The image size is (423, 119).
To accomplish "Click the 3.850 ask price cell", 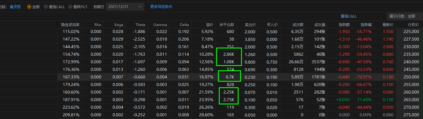I will pos(250,39).
